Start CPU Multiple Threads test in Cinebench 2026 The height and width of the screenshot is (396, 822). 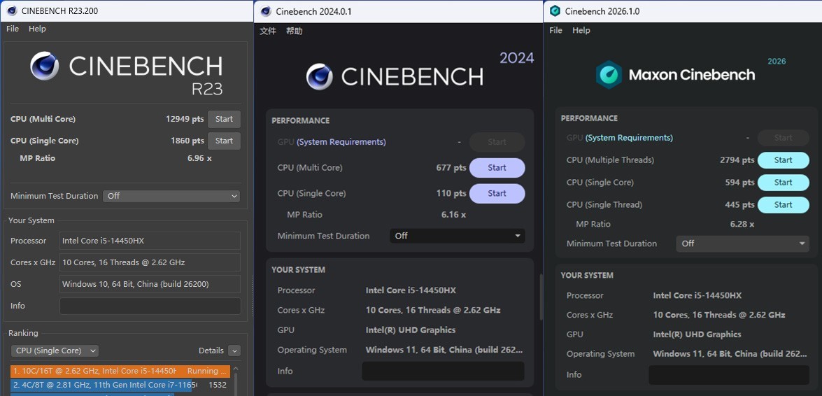(784, 160)
